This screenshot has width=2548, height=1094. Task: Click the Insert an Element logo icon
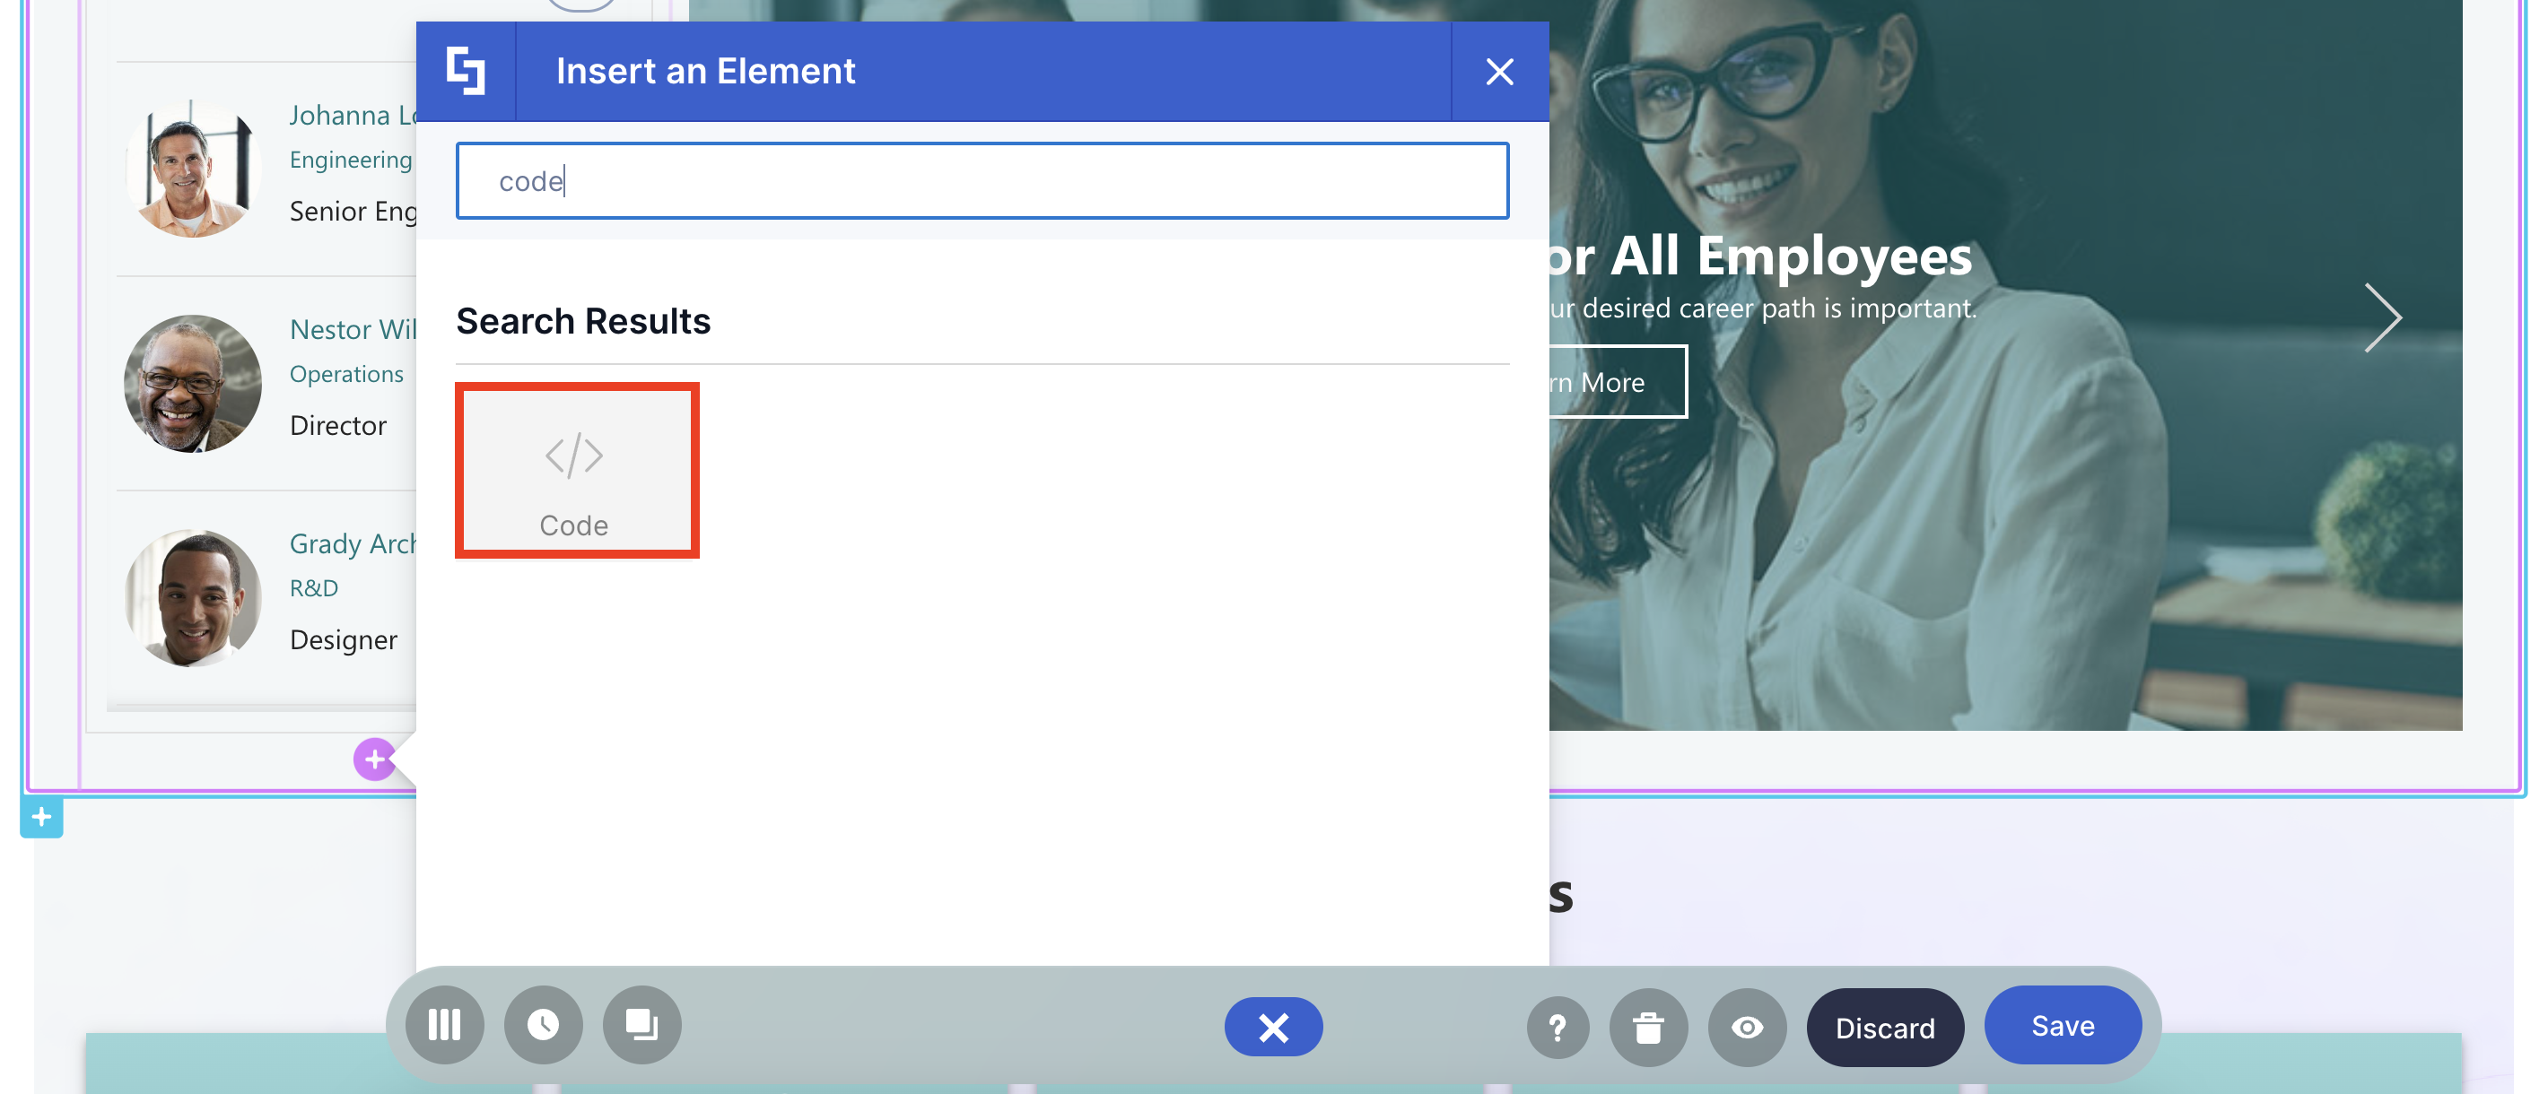[466, 71]
